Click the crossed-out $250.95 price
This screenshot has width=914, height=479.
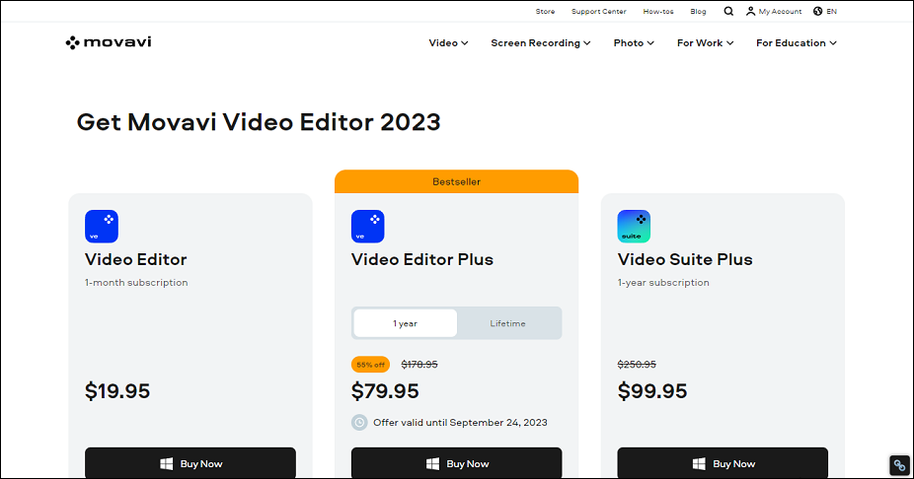tap(637, 365)
